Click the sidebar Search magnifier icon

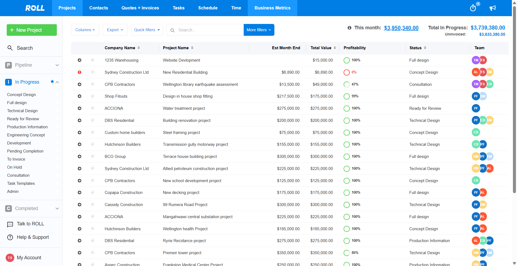pyautogui.click(x=10, y=48)
